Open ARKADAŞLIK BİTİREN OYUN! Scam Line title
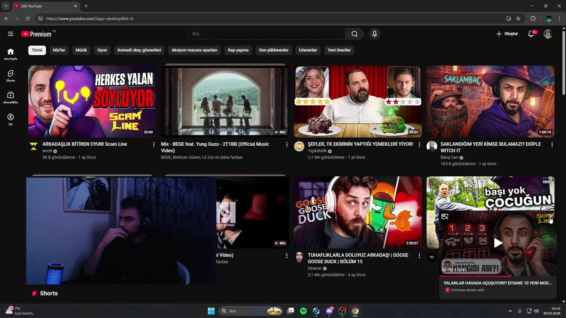 coord(85,144)
